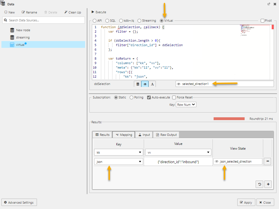Click the Close button
The image size is (279, 209).
click(265, 202)
